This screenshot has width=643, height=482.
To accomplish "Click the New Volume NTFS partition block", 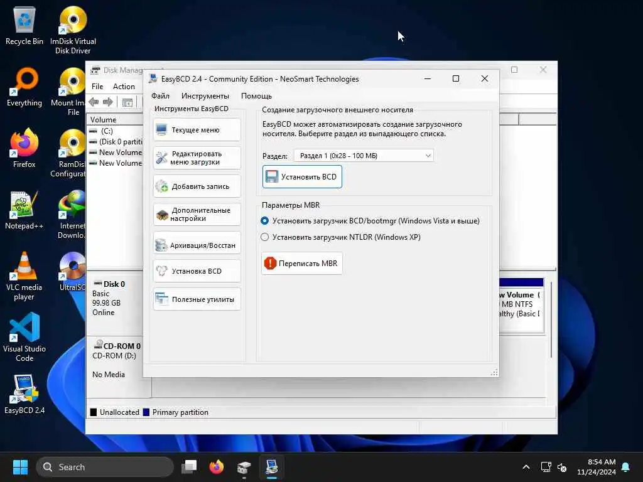I will pyautogui.click(x=521, y=306).
